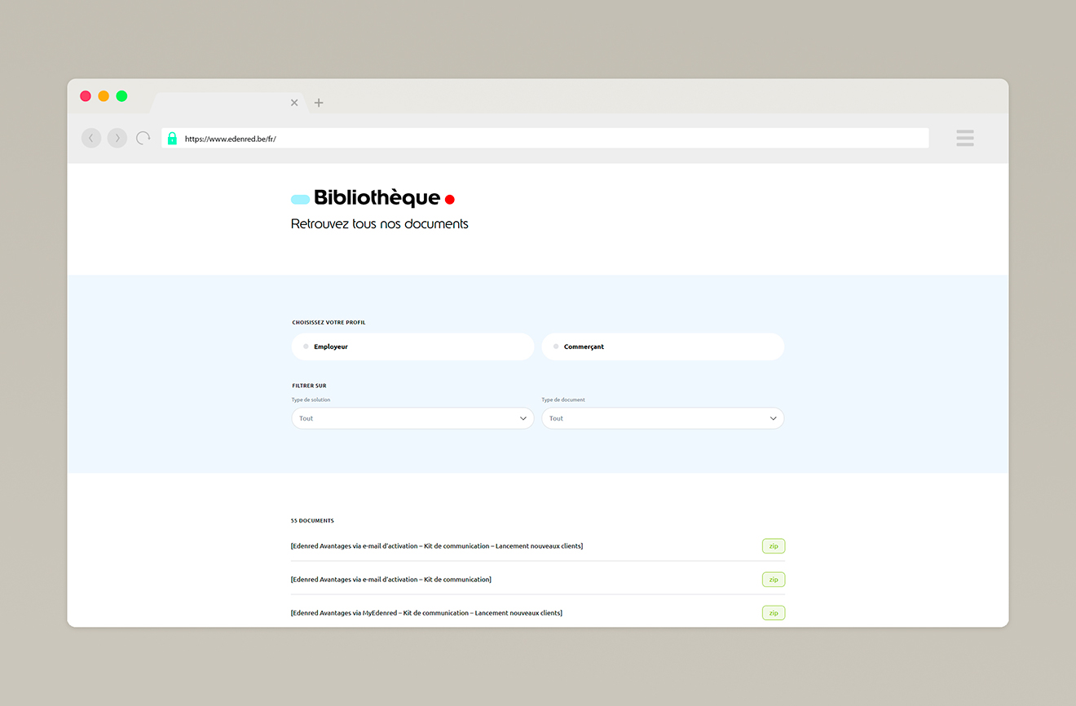
Task: Open a new tab with the plus icon
Action: (x=319, y=103)
